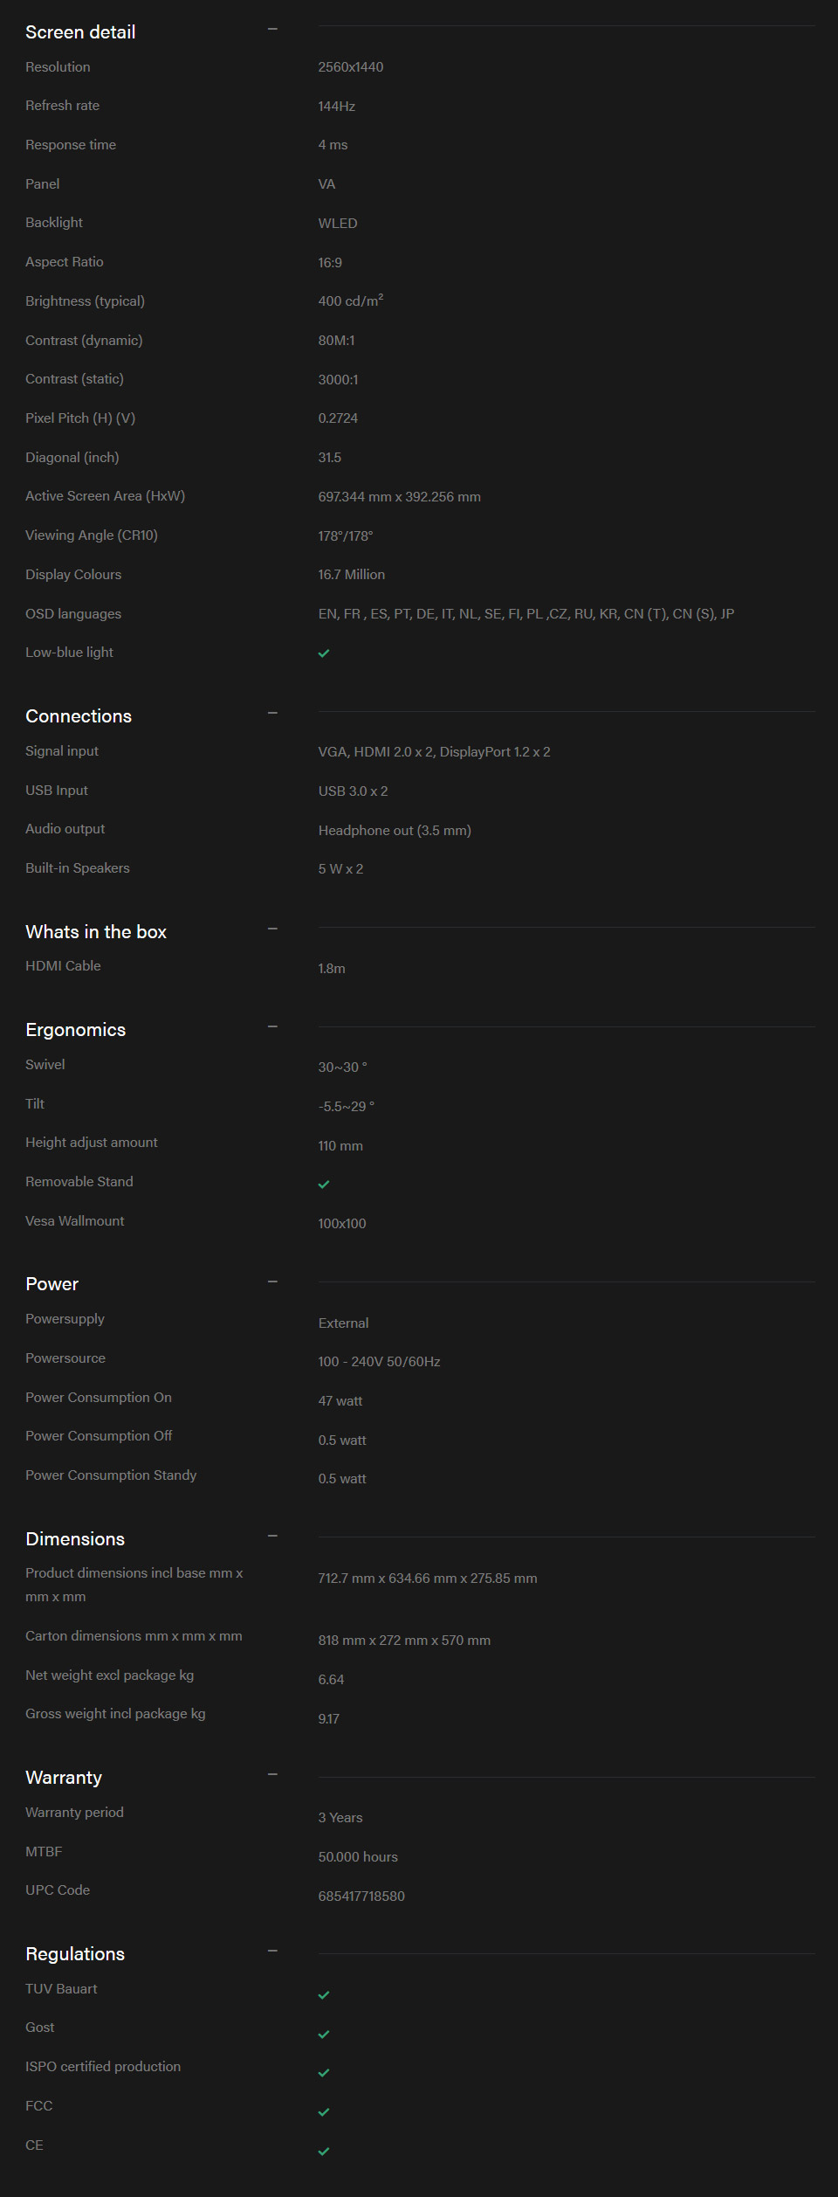Select the Screen detail heading
This screenshot has height=2197, width=838.
tap(80, 32)
